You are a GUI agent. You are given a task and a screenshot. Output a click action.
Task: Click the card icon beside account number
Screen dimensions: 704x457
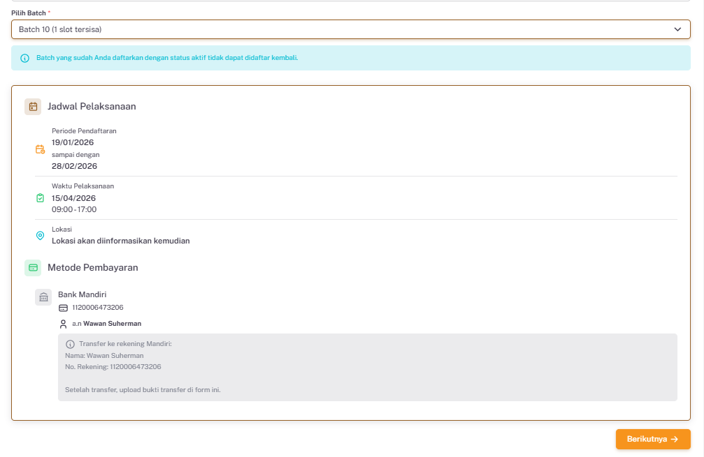click(x=63, y=308)
